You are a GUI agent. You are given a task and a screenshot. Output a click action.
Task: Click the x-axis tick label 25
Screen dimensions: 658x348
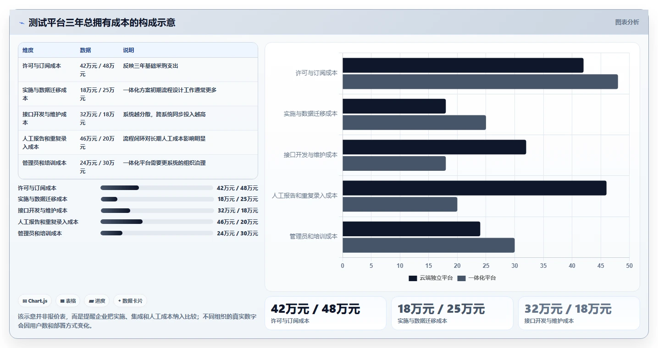(486, 266)
